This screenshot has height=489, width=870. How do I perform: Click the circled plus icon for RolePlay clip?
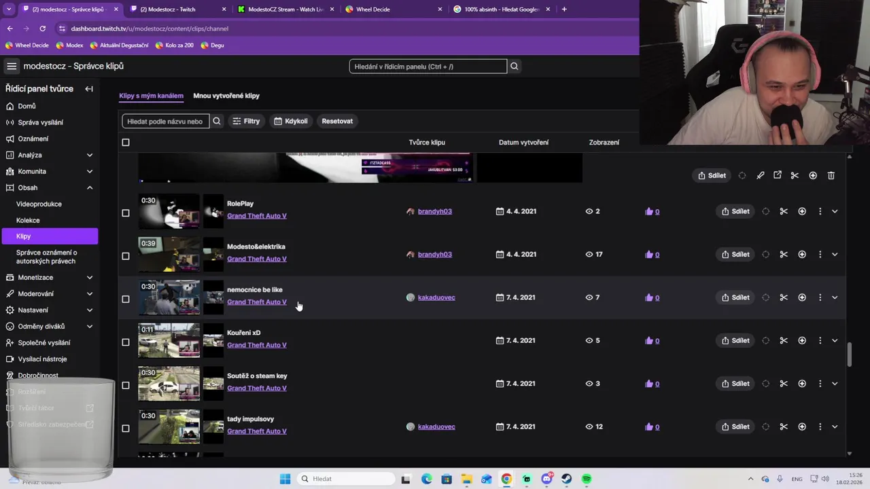click(802, 211)
